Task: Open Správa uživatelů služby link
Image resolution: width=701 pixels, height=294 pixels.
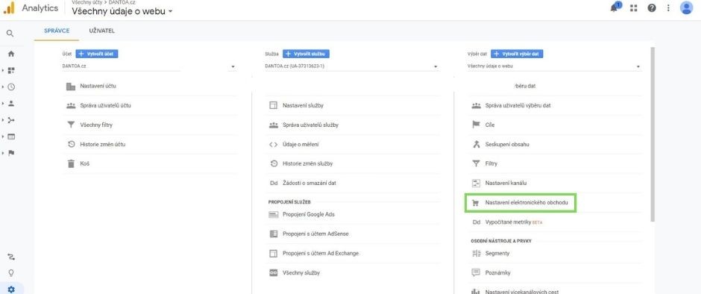Action: tap(310, 125)
